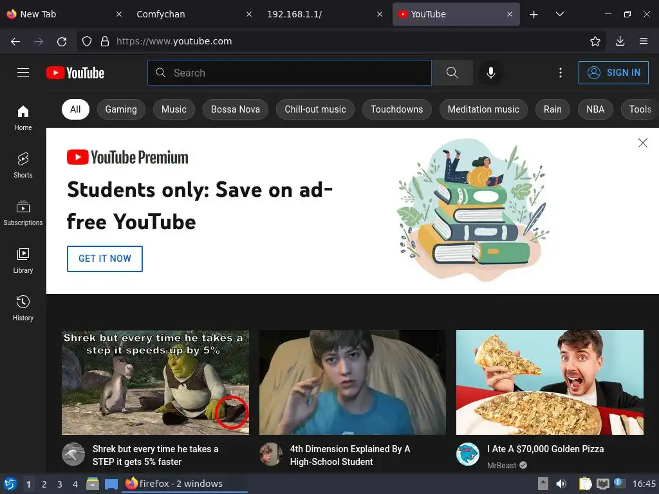Open the 4th Dimension video thumbnail
This screenshot has width=659, height=494.
(352, 382)
